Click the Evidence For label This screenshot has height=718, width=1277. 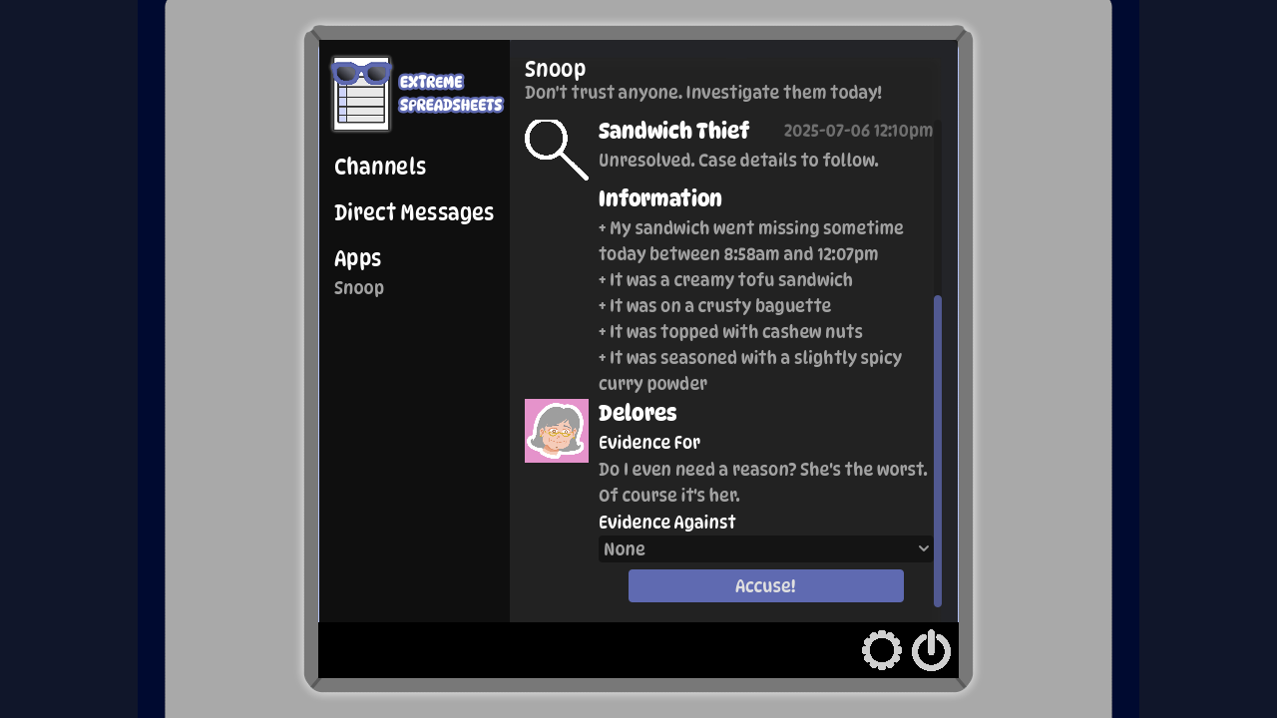(x=649, y=443)
